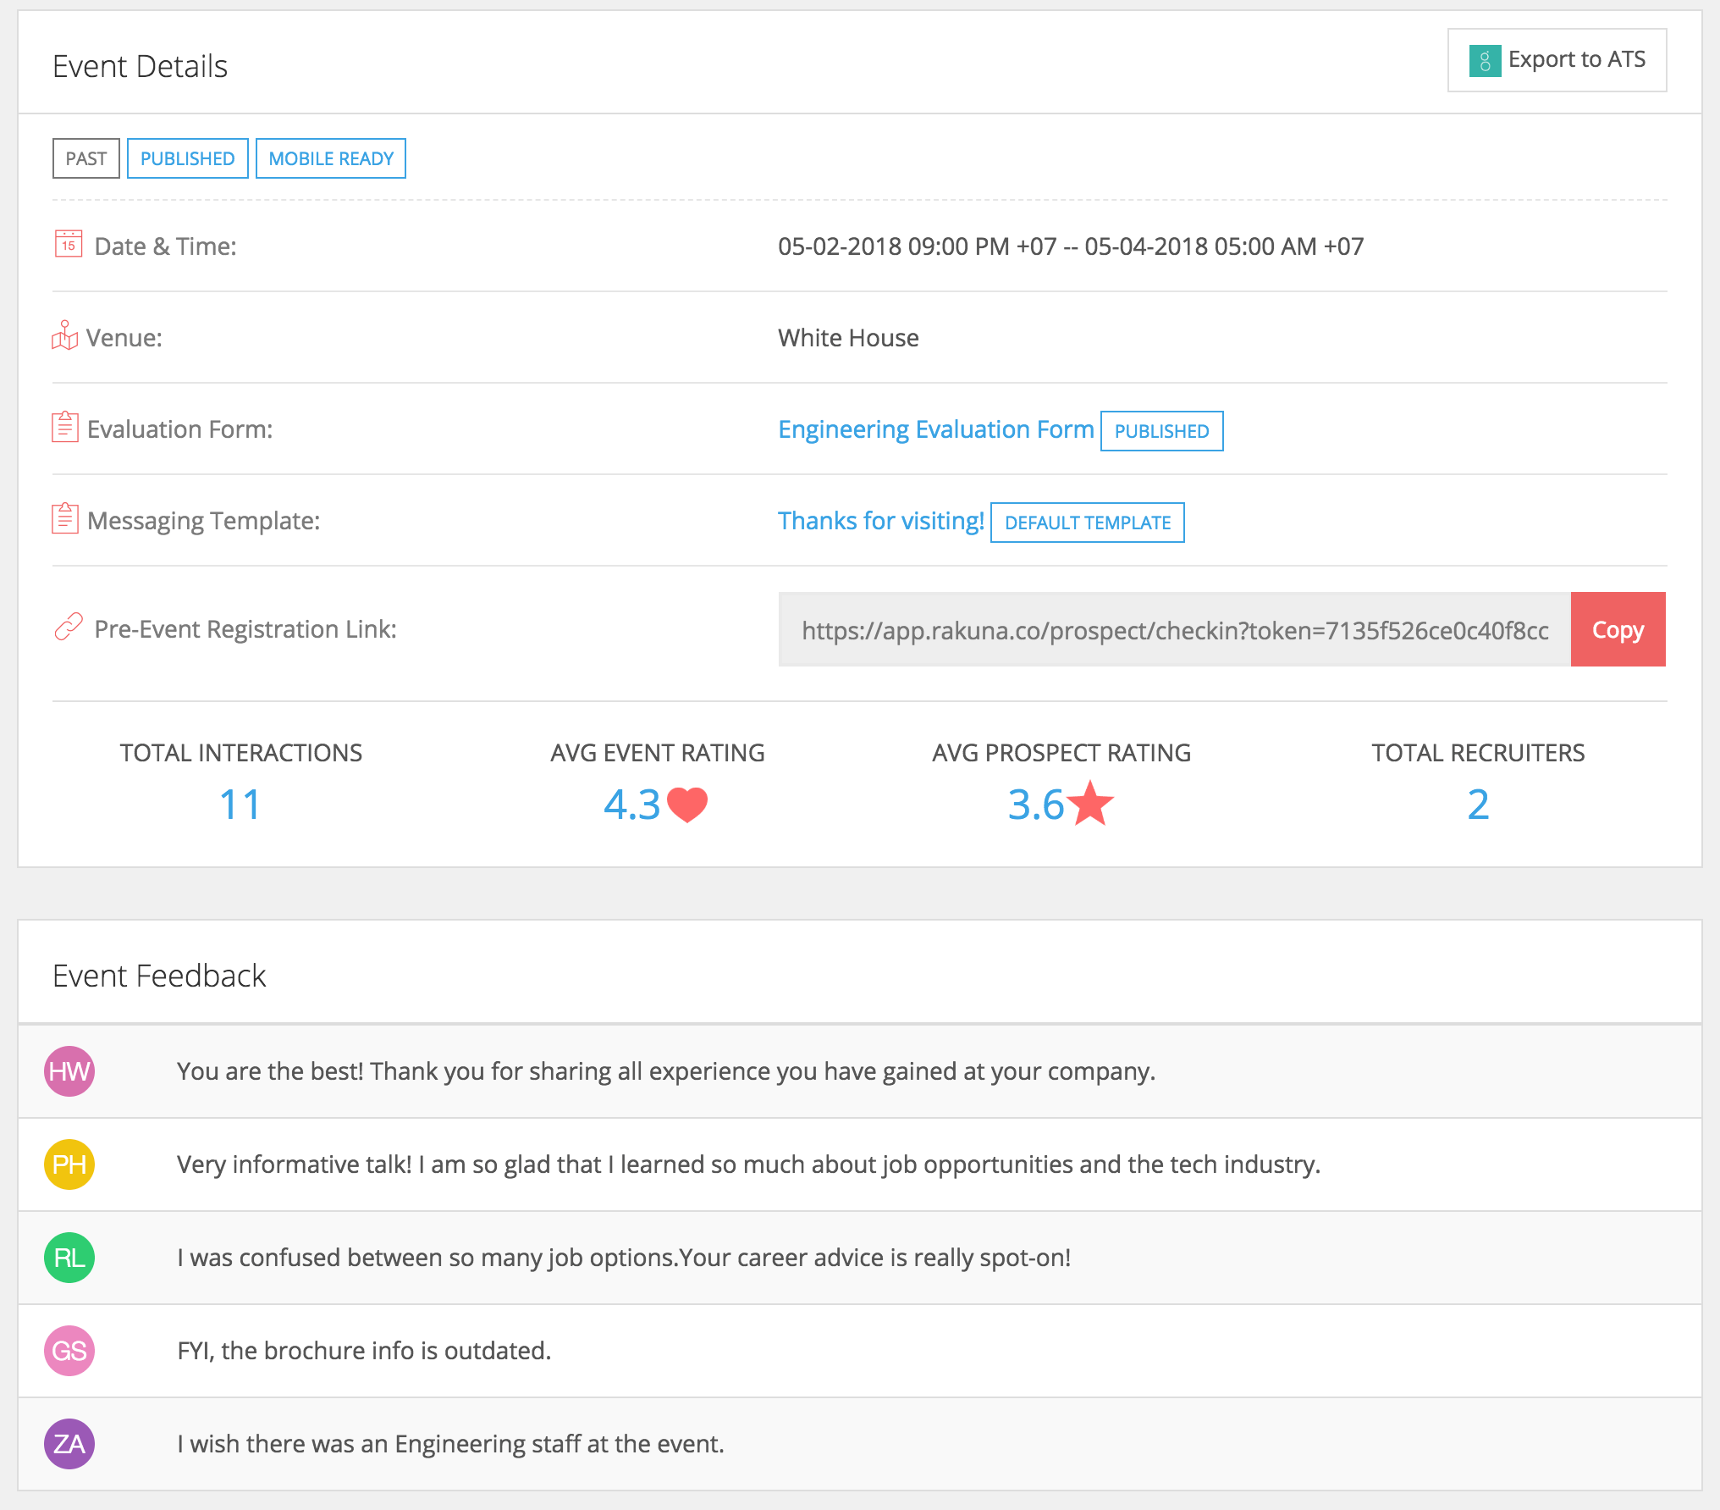Viewport: 1720px width, 1510px height.
Task: Click the registration link URL field
Action: 1174,630
